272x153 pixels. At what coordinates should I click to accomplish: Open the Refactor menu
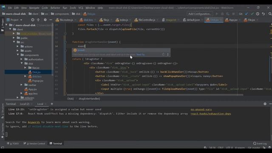coord(55,8)
